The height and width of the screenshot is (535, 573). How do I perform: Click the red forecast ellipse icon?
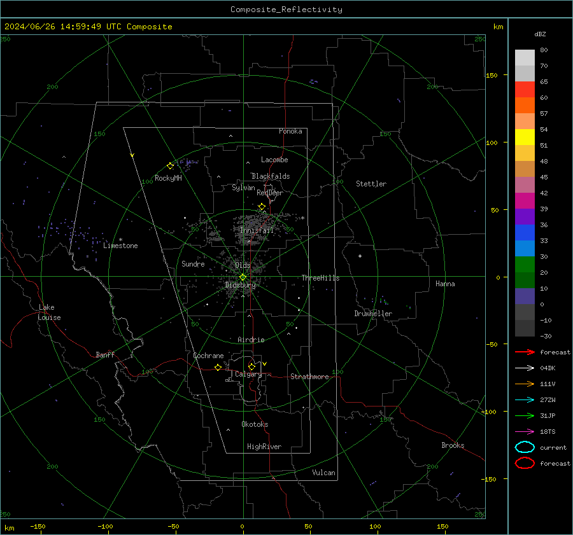(x=525, y=463)
